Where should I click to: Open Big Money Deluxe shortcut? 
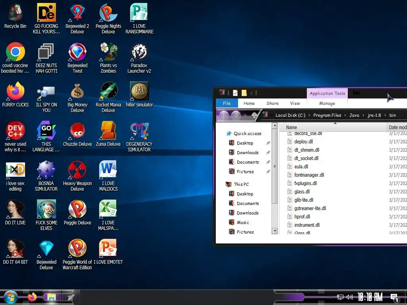tap(78, 97)
